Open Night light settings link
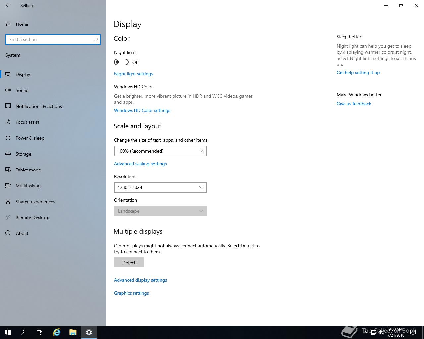424x339 pixels. 133,74
